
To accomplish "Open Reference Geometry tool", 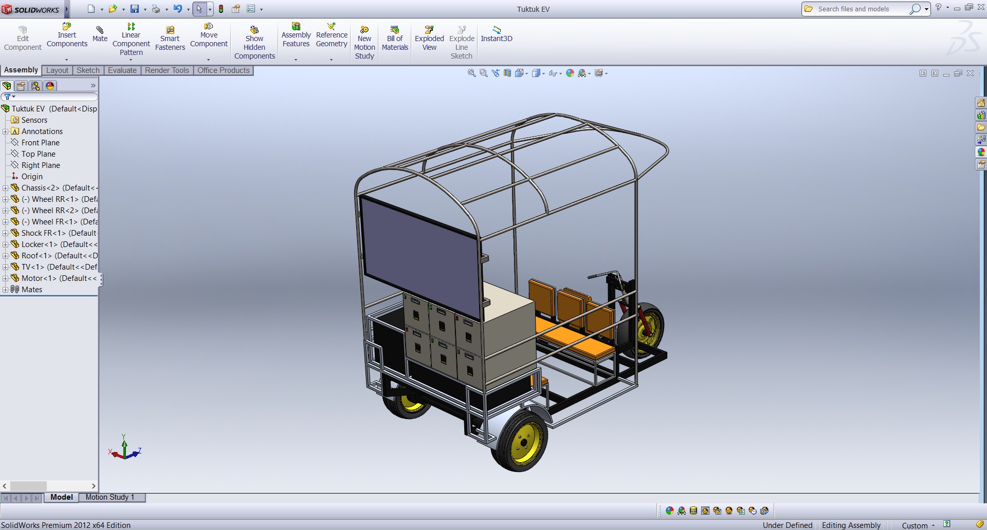I will (x=332, y=35).
